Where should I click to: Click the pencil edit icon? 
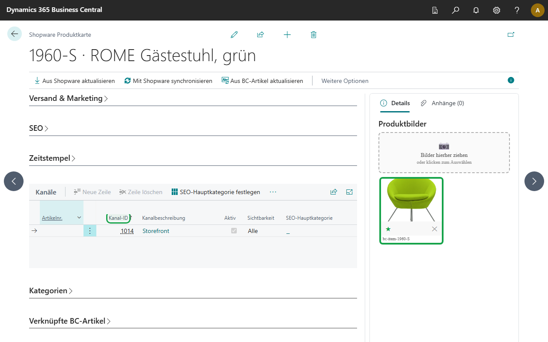click(234, 35)
